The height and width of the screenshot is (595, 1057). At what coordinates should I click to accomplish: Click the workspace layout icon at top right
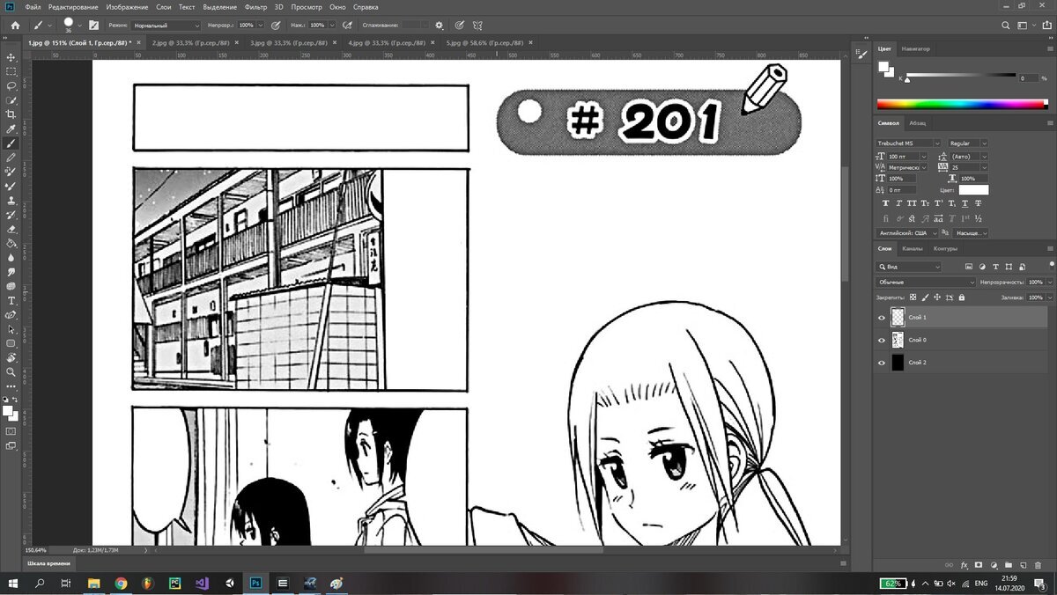pyautogui.click(x=1024, y=26)
